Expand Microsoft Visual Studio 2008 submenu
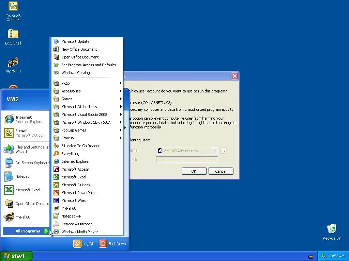Viewport: 349px width, 261px height. 88,115
